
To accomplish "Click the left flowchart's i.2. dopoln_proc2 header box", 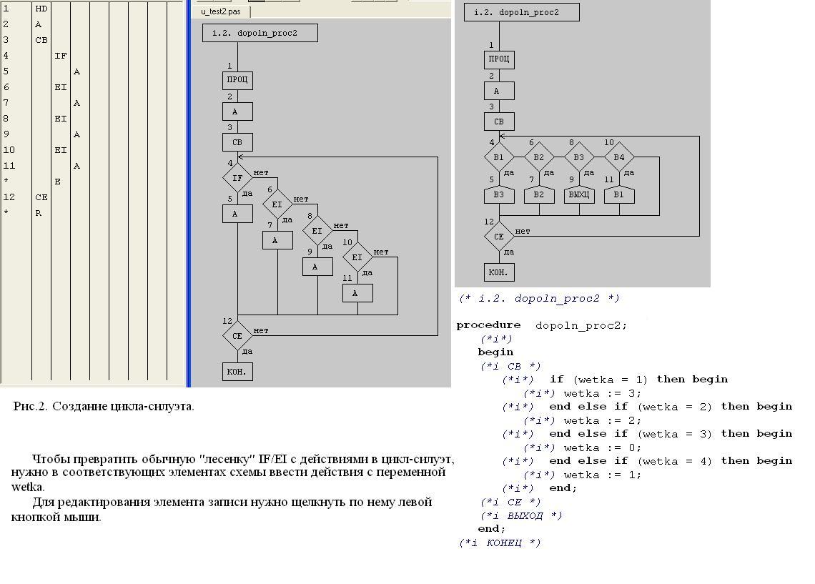I will [260, 33].
